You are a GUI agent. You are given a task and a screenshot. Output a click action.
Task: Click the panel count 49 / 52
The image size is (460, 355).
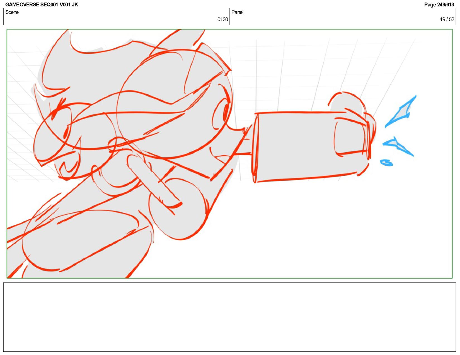tap(447, 19)
